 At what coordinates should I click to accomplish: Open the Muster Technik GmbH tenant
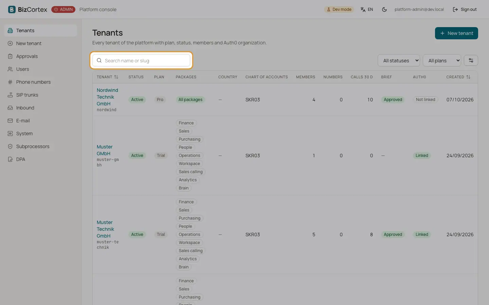(x=105, y=229)
